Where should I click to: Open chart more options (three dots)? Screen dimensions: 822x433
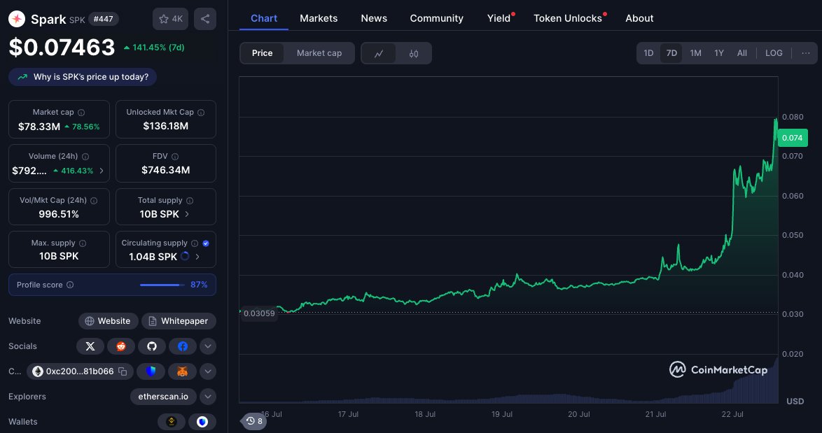(x=806, y=53)
